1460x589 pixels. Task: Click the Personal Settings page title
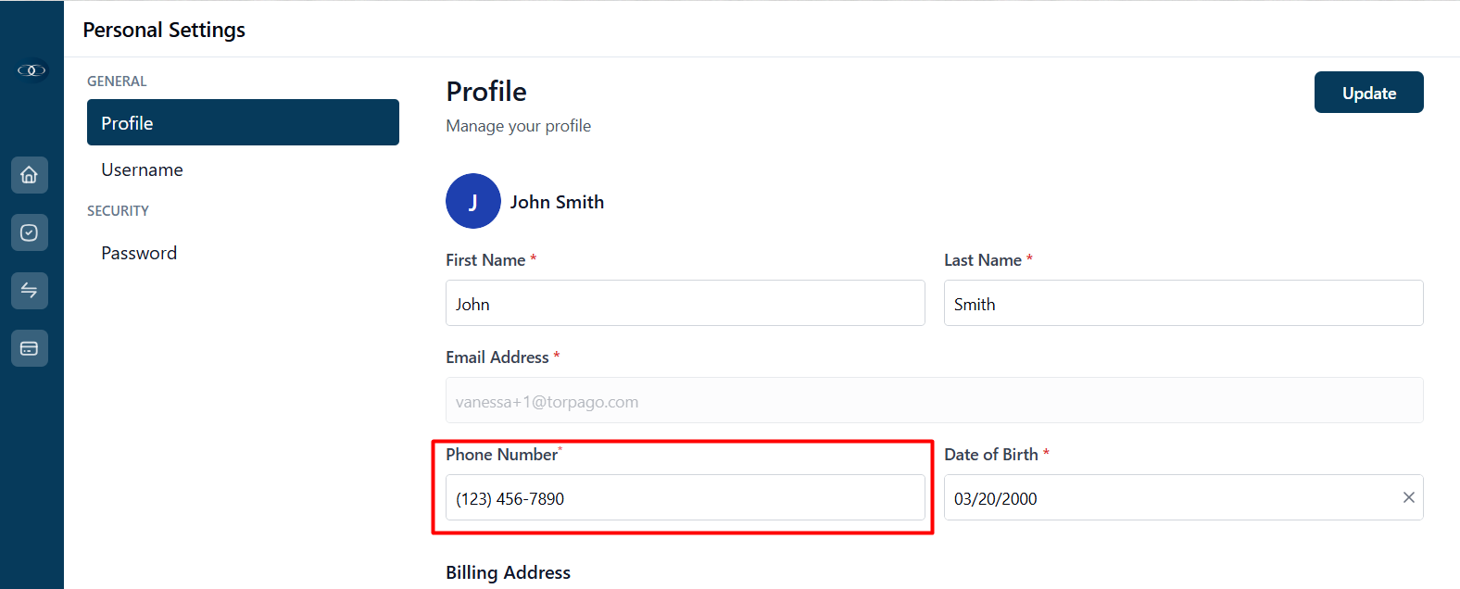tap(164, 30)
